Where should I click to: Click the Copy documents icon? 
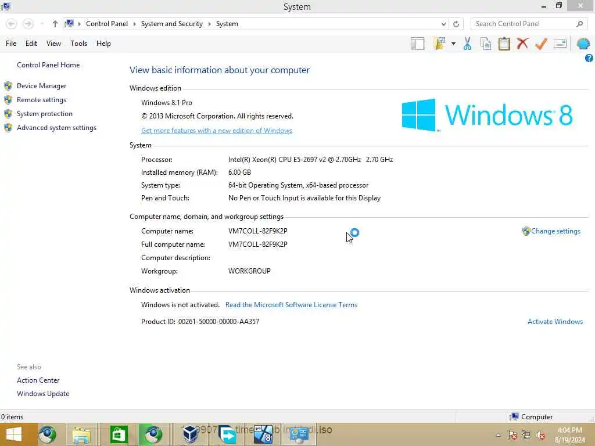coord(486,44)
